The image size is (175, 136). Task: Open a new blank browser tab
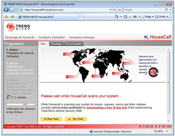coord(81,17)
